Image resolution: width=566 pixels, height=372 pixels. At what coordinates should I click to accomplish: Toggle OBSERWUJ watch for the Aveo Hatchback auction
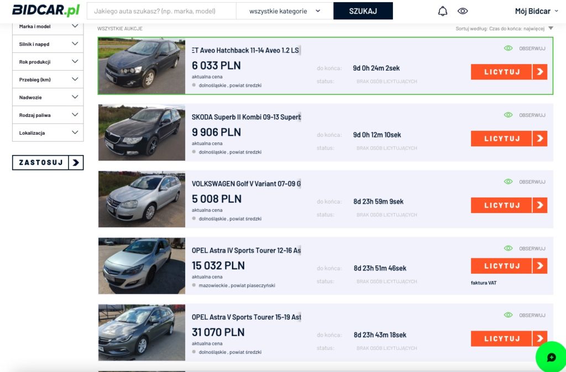tap(525, 49)
